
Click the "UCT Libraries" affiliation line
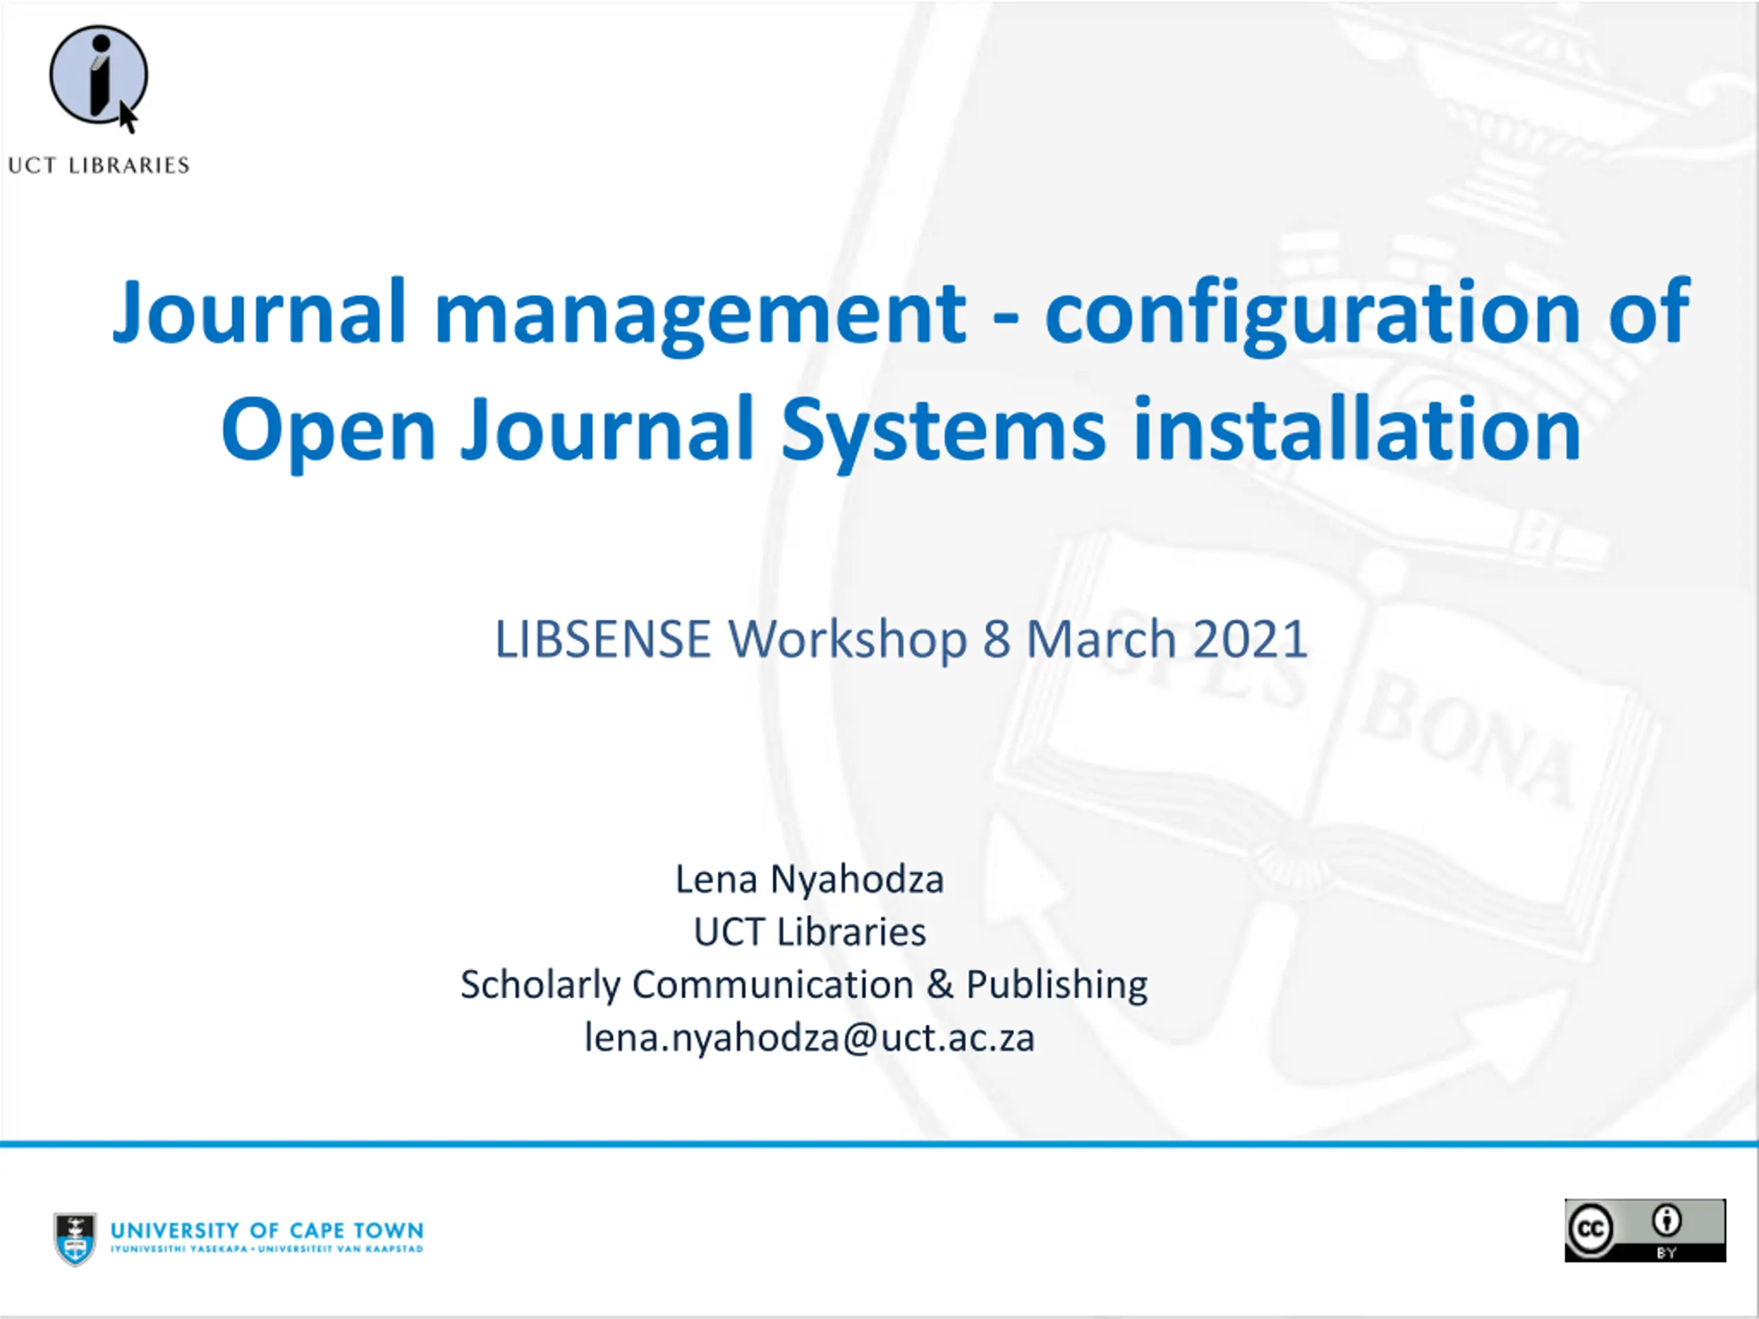tap(809, 932)
